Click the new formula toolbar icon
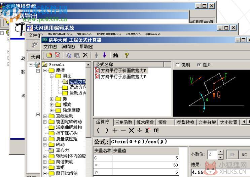Image resolution: width=250 pixels, height=177 pixels. (58, 55)
